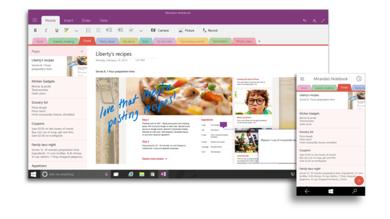Viewport: 390px width, 219px height.
Task: Toggle italic formatting
Action: (46, 30)
